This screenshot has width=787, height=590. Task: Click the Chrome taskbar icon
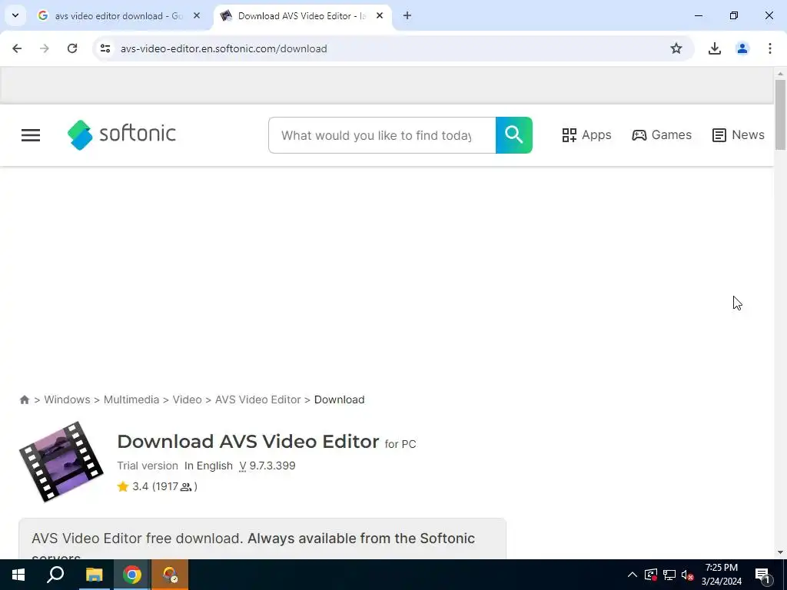tap(132, 575)
